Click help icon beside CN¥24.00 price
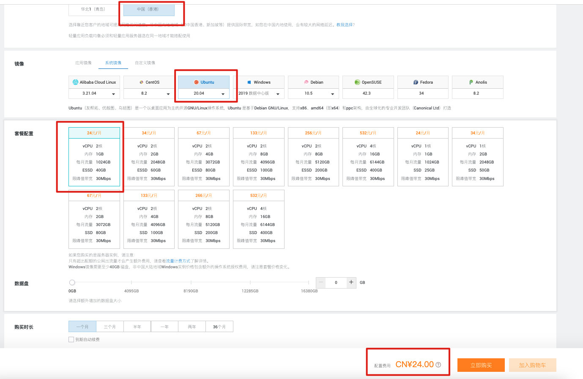Viewport: 583px width, 379px height. click(438, 365)
